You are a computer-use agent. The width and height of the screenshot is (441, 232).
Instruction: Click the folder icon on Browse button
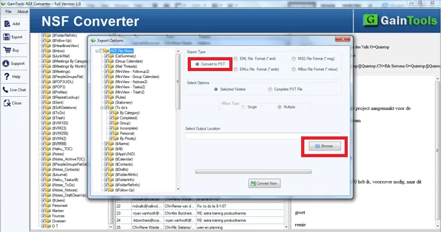pyautogui.click(x=318, y=146)
